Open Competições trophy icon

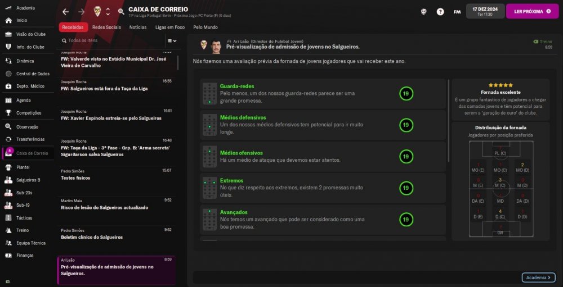(9, 113)
